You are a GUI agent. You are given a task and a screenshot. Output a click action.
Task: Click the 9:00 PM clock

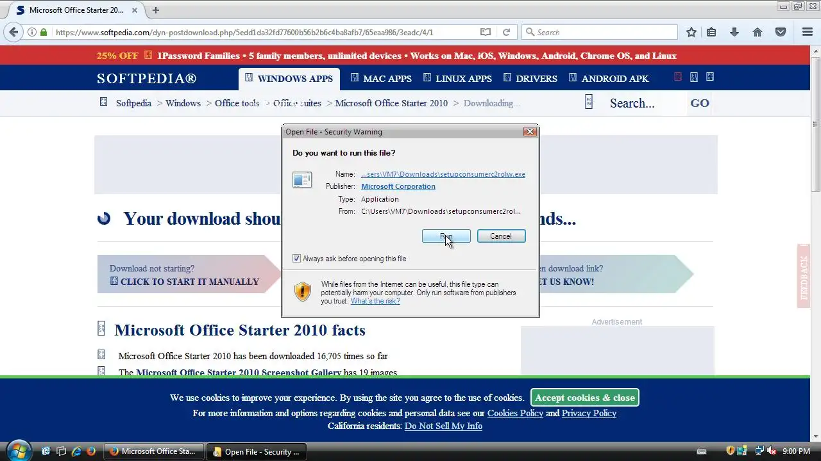pos(797,451)
